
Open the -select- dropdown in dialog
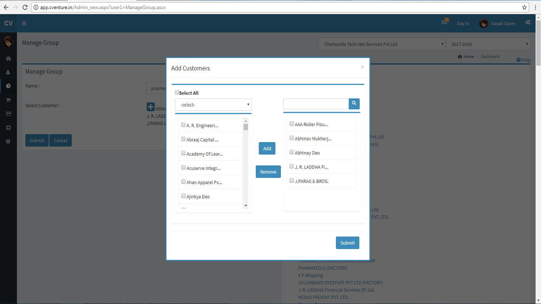click(x=213, y=104)
